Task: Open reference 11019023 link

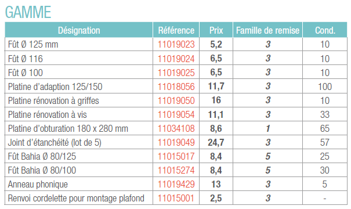Action: (176, 44)
